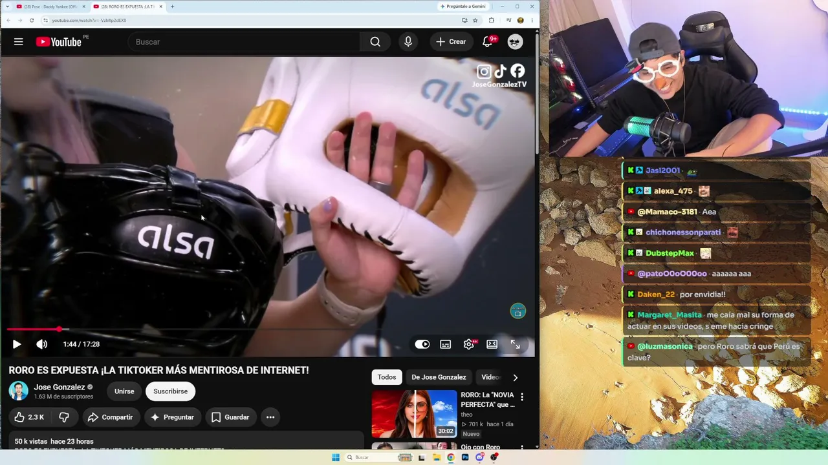Play the paused video
This screenshot has width=828, height=465.
coord(17,344)
